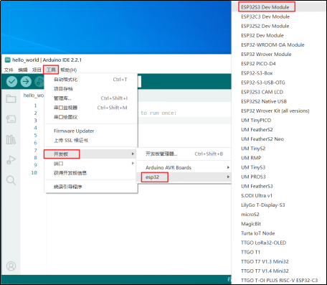Open the Sketchbook folder icon
The height and width of the screenshot is (285, 327).
coord(11,98)
